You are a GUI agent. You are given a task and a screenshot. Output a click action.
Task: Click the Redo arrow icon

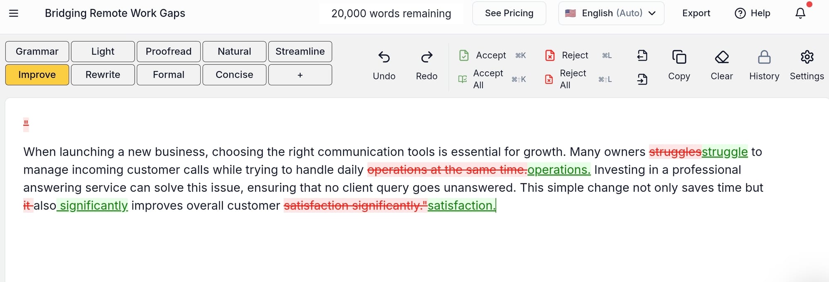click(427, 57)
